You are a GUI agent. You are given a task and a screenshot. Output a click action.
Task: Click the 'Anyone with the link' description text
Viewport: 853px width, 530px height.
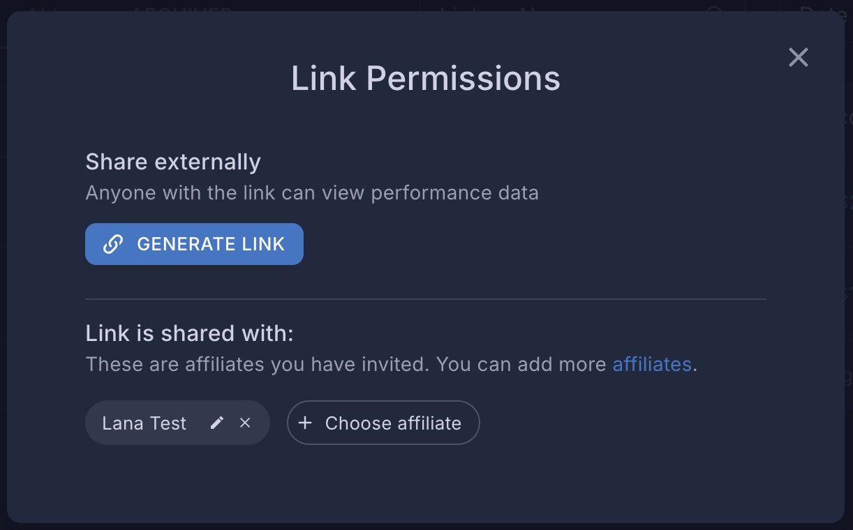click(312, 193)
